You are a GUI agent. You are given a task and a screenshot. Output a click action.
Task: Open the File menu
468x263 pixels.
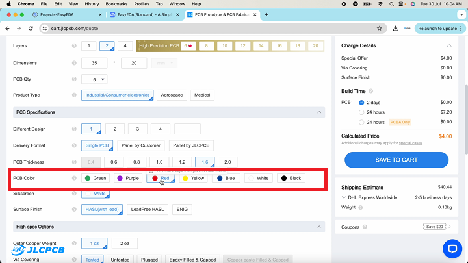pos(44,4)
